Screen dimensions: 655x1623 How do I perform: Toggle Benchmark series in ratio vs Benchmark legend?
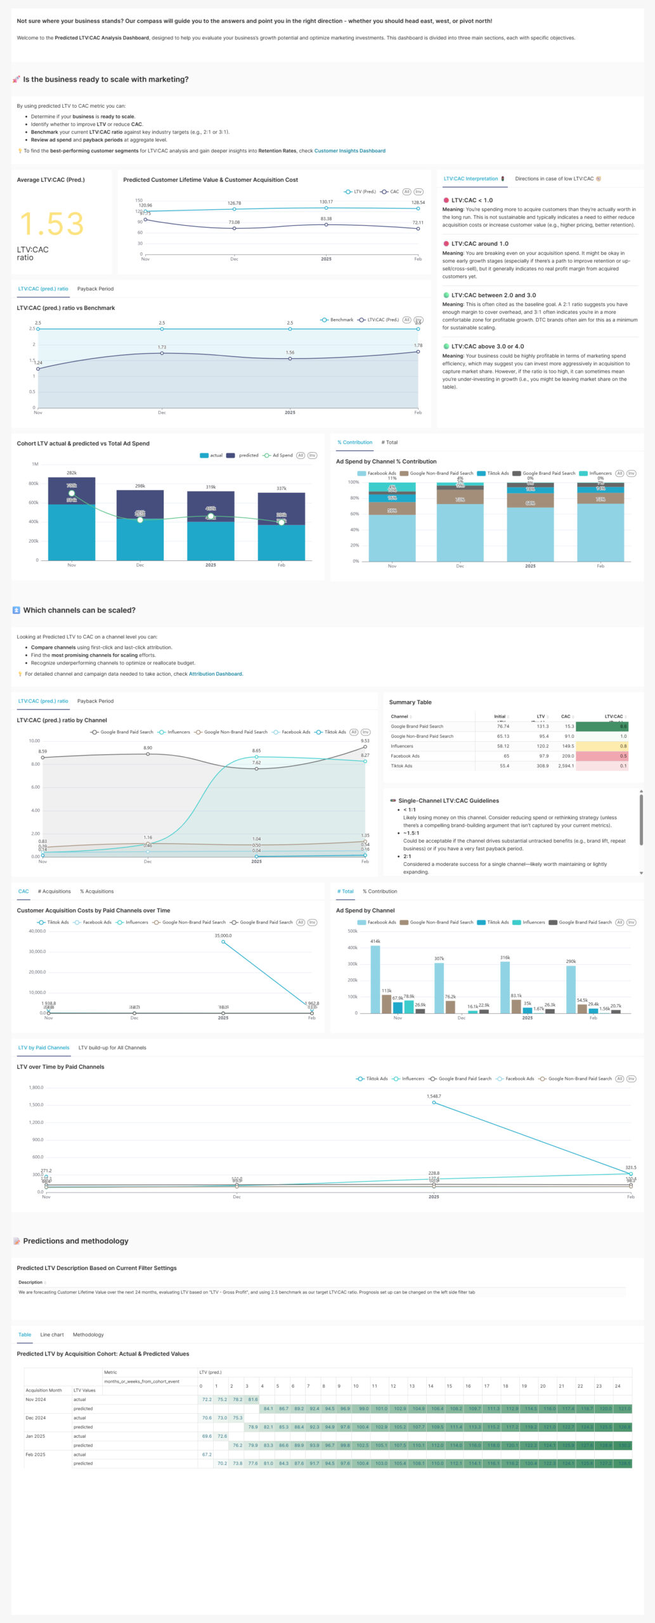337,320
